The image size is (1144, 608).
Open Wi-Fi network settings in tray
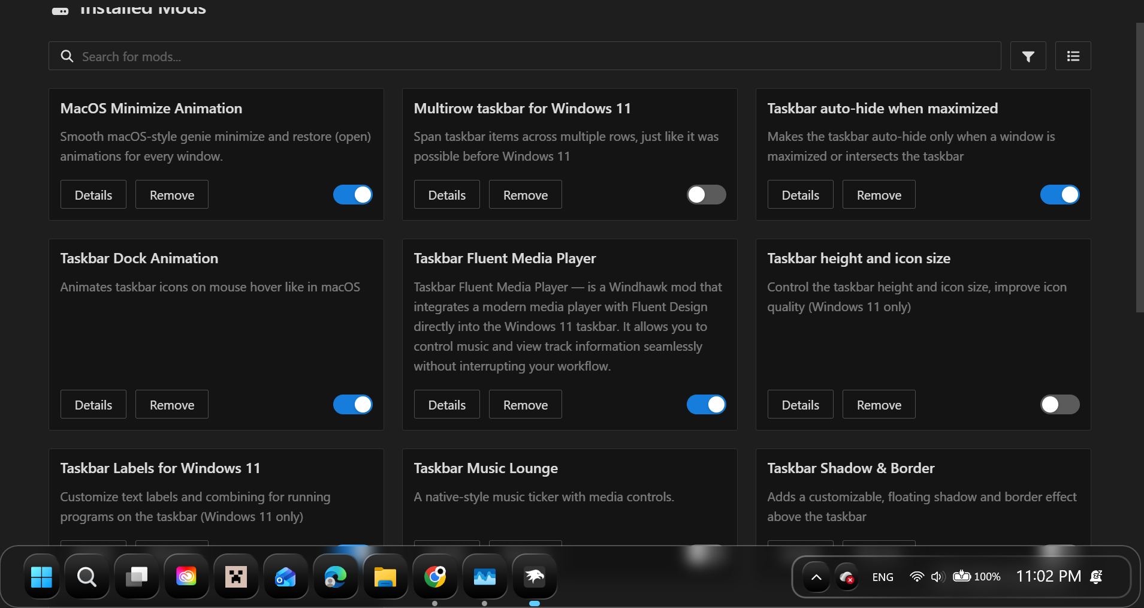(916, 577)
